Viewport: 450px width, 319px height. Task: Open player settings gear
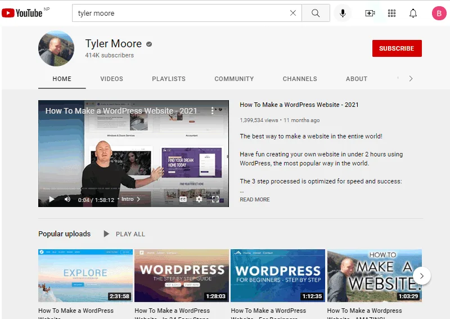click(199, 199)
